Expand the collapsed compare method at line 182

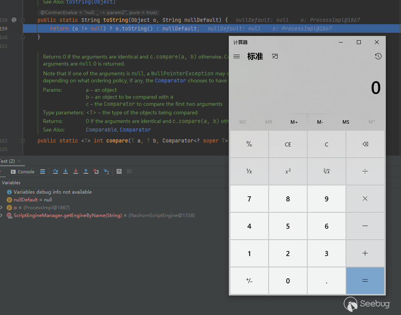(x=23, y=141)
